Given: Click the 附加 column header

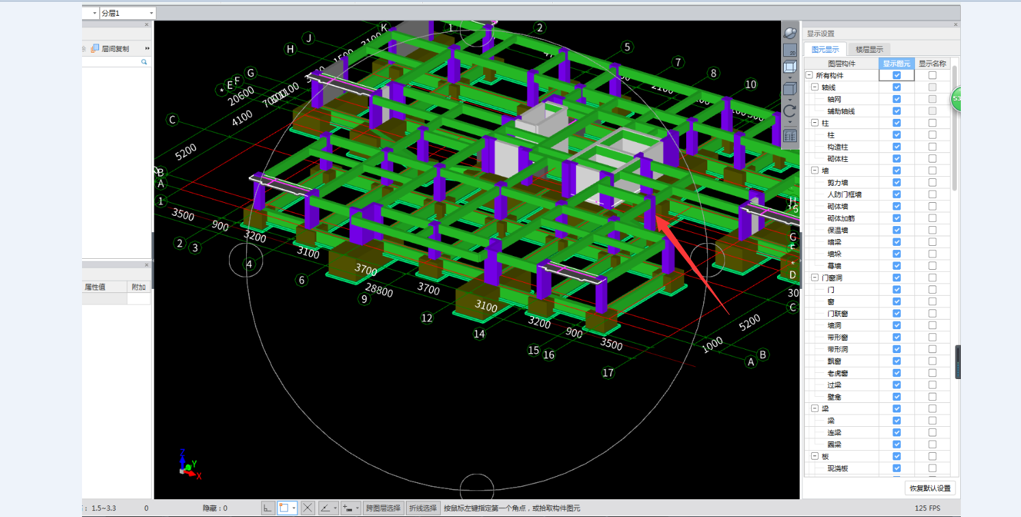Looking at the screenshot, I should point(139,287).
